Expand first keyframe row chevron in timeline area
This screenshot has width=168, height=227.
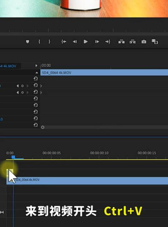tap(41, 86)
